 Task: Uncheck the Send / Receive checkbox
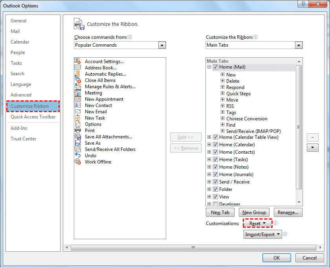tap(215, 182)
